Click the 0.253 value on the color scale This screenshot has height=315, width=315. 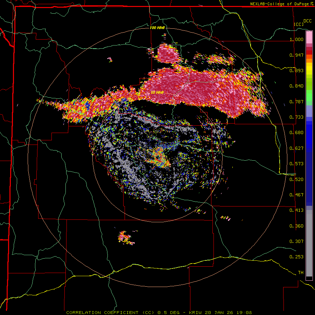[296, 257]
